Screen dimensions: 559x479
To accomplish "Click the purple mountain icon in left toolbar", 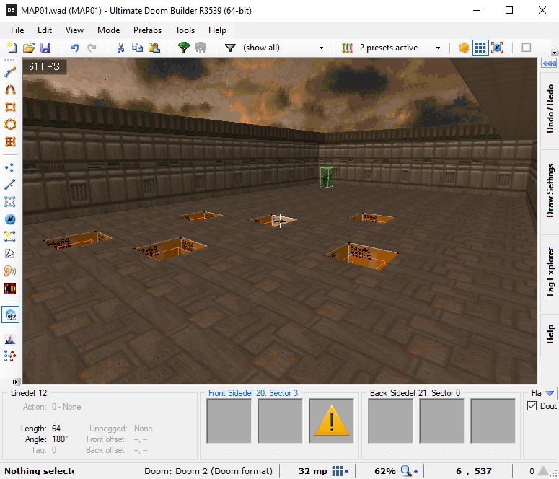I will pos(10,340).
